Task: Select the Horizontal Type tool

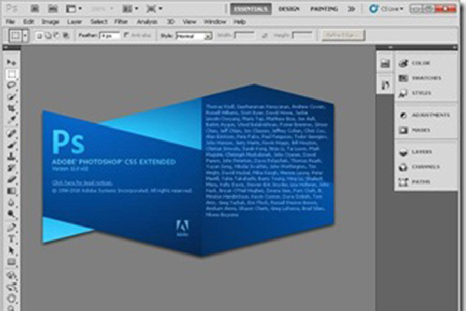Action: (11, 239)
